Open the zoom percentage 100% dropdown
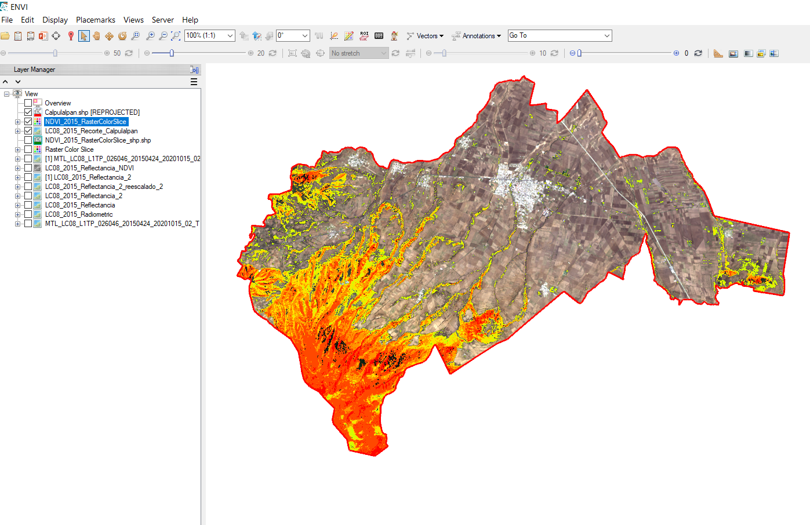This screenshot has width=810, height=525. point(230,36)
